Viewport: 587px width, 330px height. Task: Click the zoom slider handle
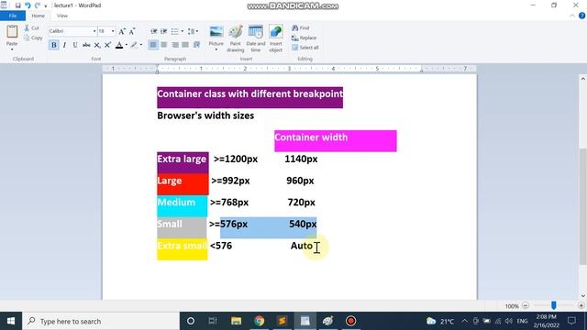(x=554, y=305)
